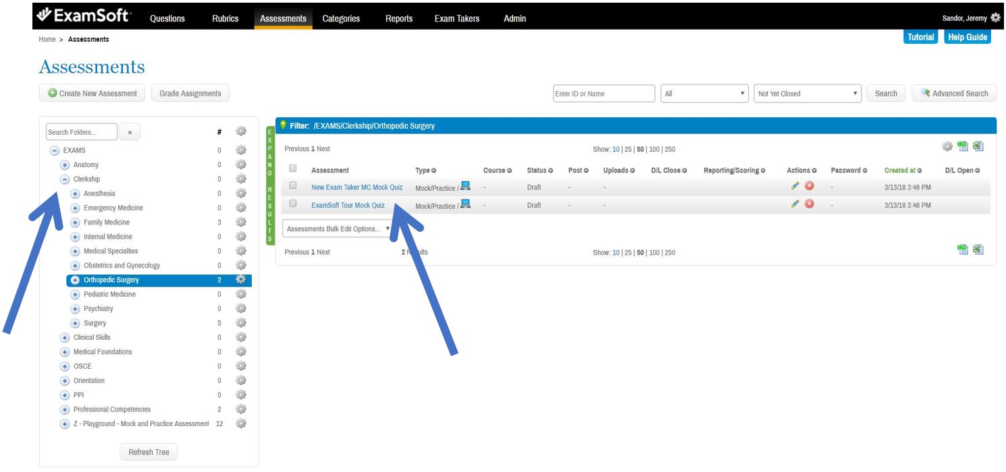The image size is (1006, 472).
Task: Check the ExamSoft Tour Mock Quiz checkbox
Action: coord(293,203)
